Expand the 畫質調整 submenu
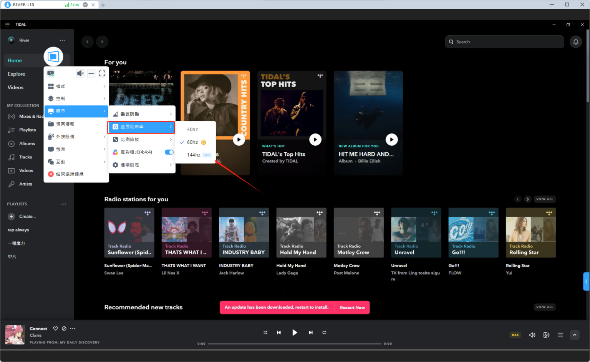Screen dimensions: 590x362 pos(142,114)
